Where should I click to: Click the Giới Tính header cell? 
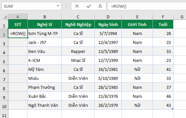(x=137, y=24)
